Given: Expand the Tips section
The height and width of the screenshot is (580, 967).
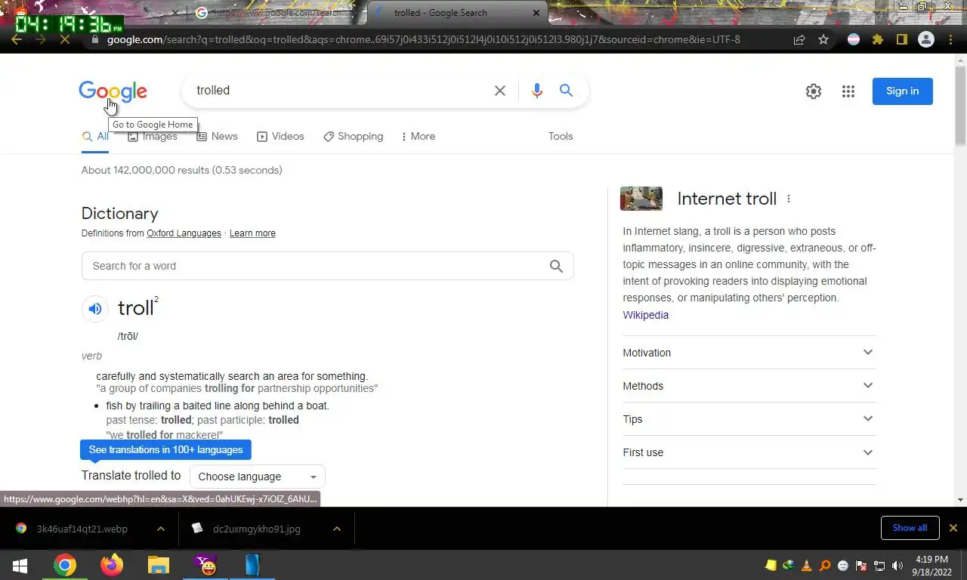Looking at the screenshot, I should pyautogui.click(x=749, y=419).
